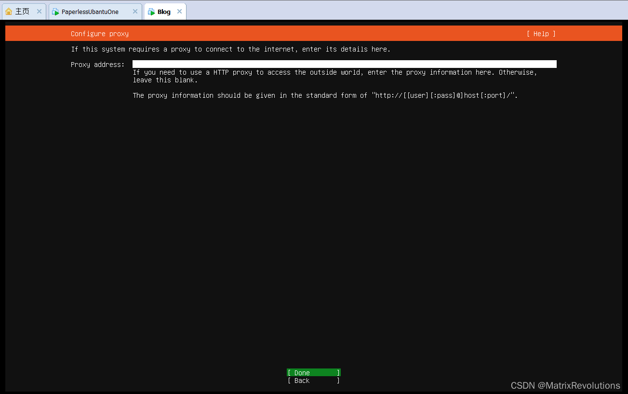Click the Proxy address input field
This screenshot has height=394, width=628.
(x=345, y=64)
